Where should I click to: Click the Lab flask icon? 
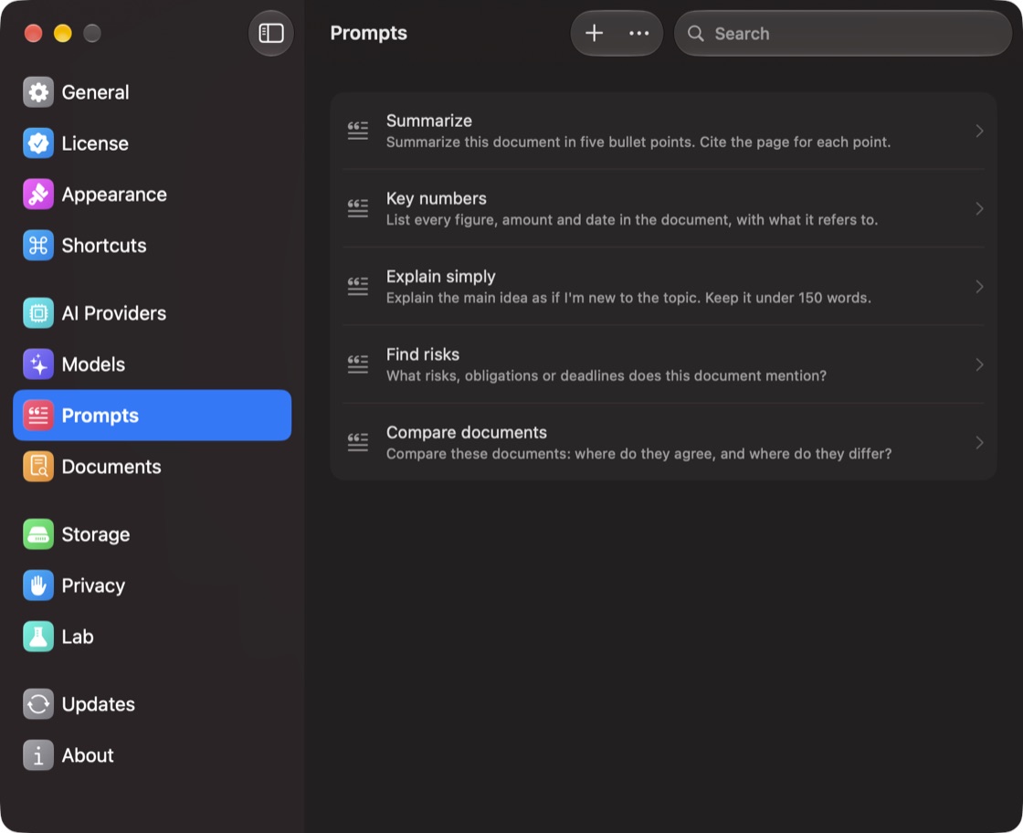(37, 637)
